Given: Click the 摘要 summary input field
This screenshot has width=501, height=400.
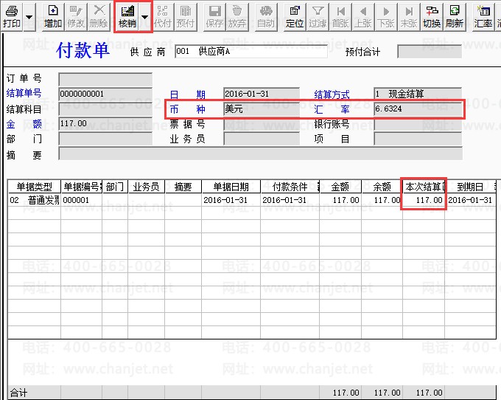Looking at the screenshot, I should pyautogui.click(x=260, y=154).
